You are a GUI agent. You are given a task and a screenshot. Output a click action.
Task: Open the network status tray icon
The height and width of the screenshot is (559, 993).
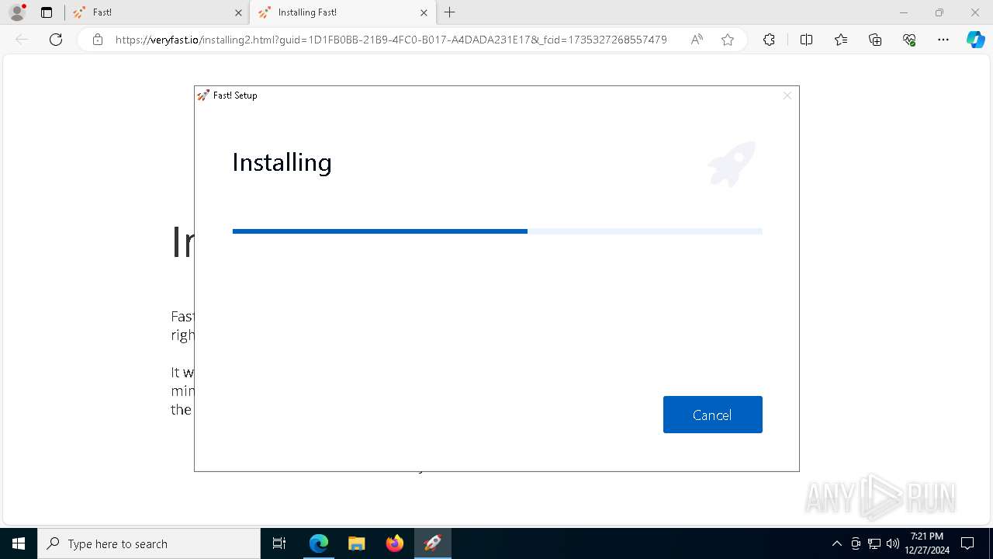tap(874, 543)
